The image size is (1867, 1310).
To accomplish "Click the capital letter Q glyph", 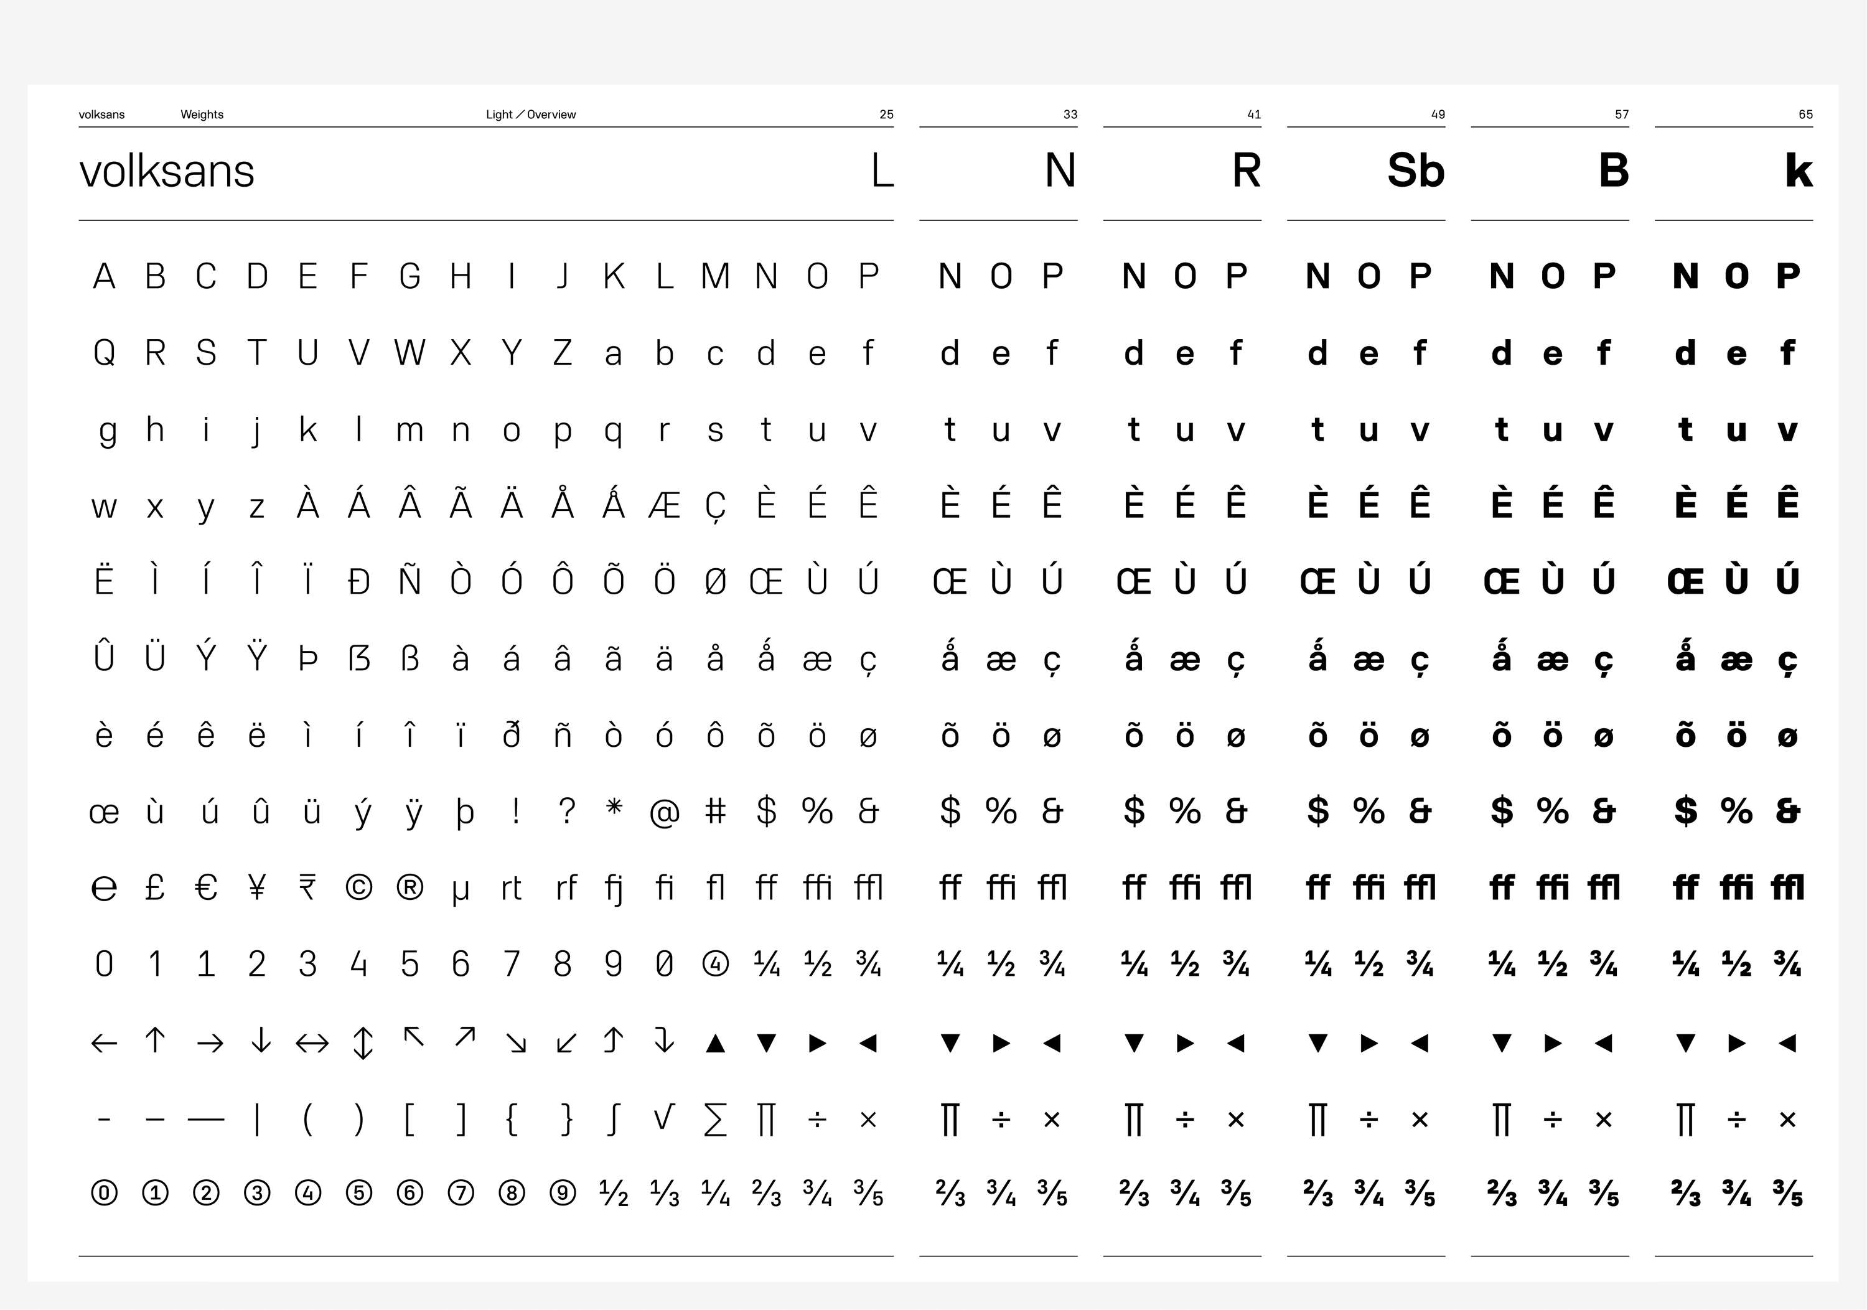I will [104, 353].
